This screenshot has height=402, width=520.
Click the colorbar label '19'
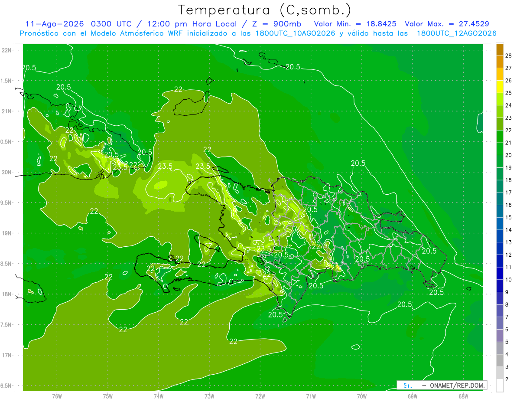pyautogui.click(x=508, y=168)
